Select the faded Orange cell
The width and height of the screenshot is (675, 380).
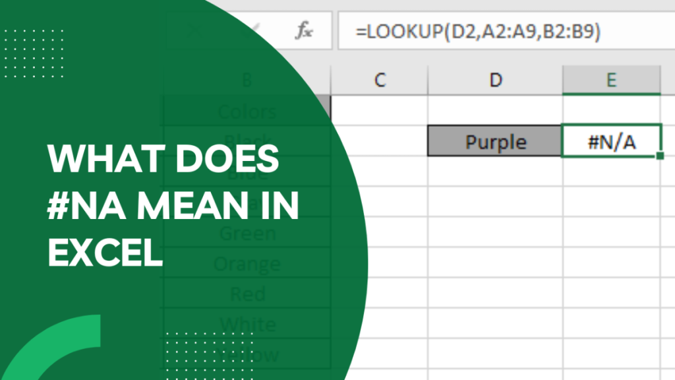coord(247,263)
